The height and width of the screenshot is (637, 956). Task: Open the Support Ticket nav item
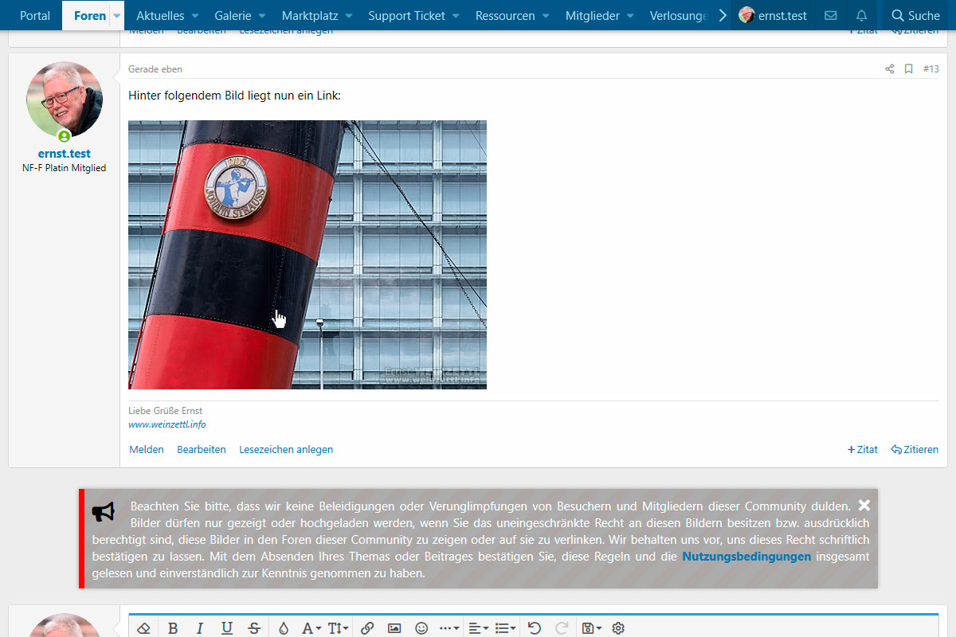tap(407, 15)
